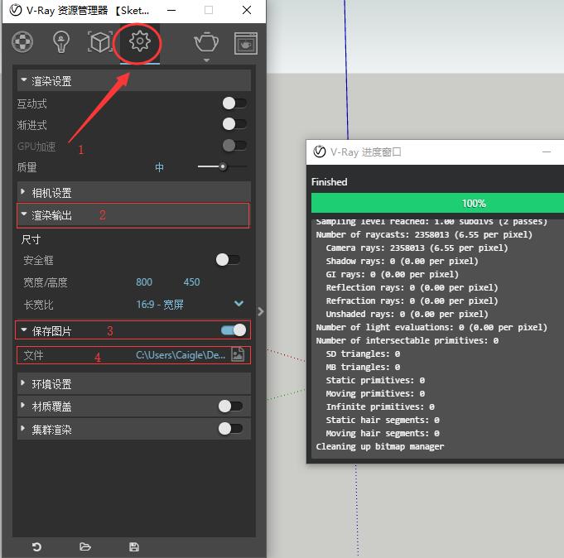Toggle the 材质覆盖 material override switch
This screenshot has width=564, height=558.
tap(230, 406)
